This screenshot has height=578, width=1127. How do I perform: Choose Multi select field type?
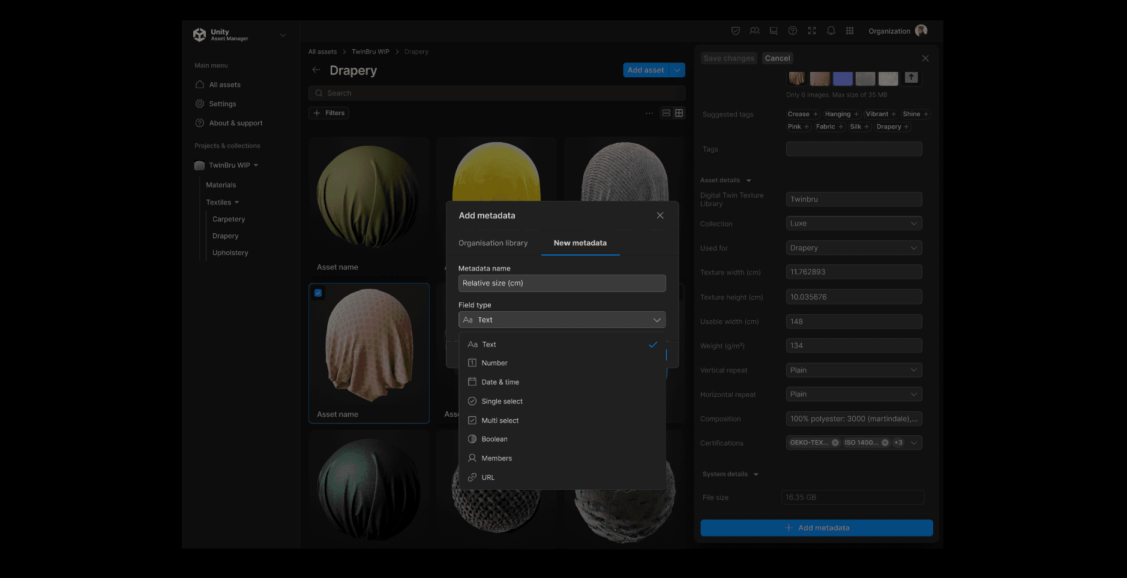[x=500, y=420]
